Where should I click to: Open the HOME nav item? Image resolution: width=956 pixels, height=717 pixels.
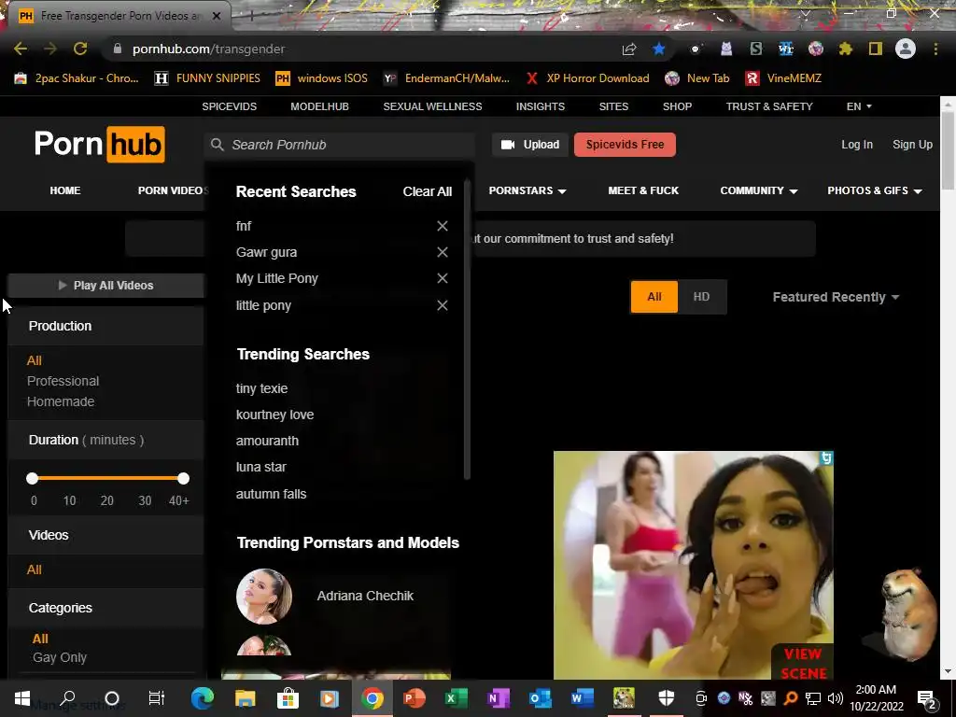65,190
